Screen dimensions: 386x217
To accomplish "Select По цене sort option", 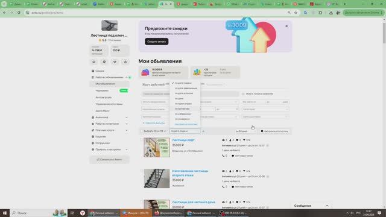I will tap(179, 98).
